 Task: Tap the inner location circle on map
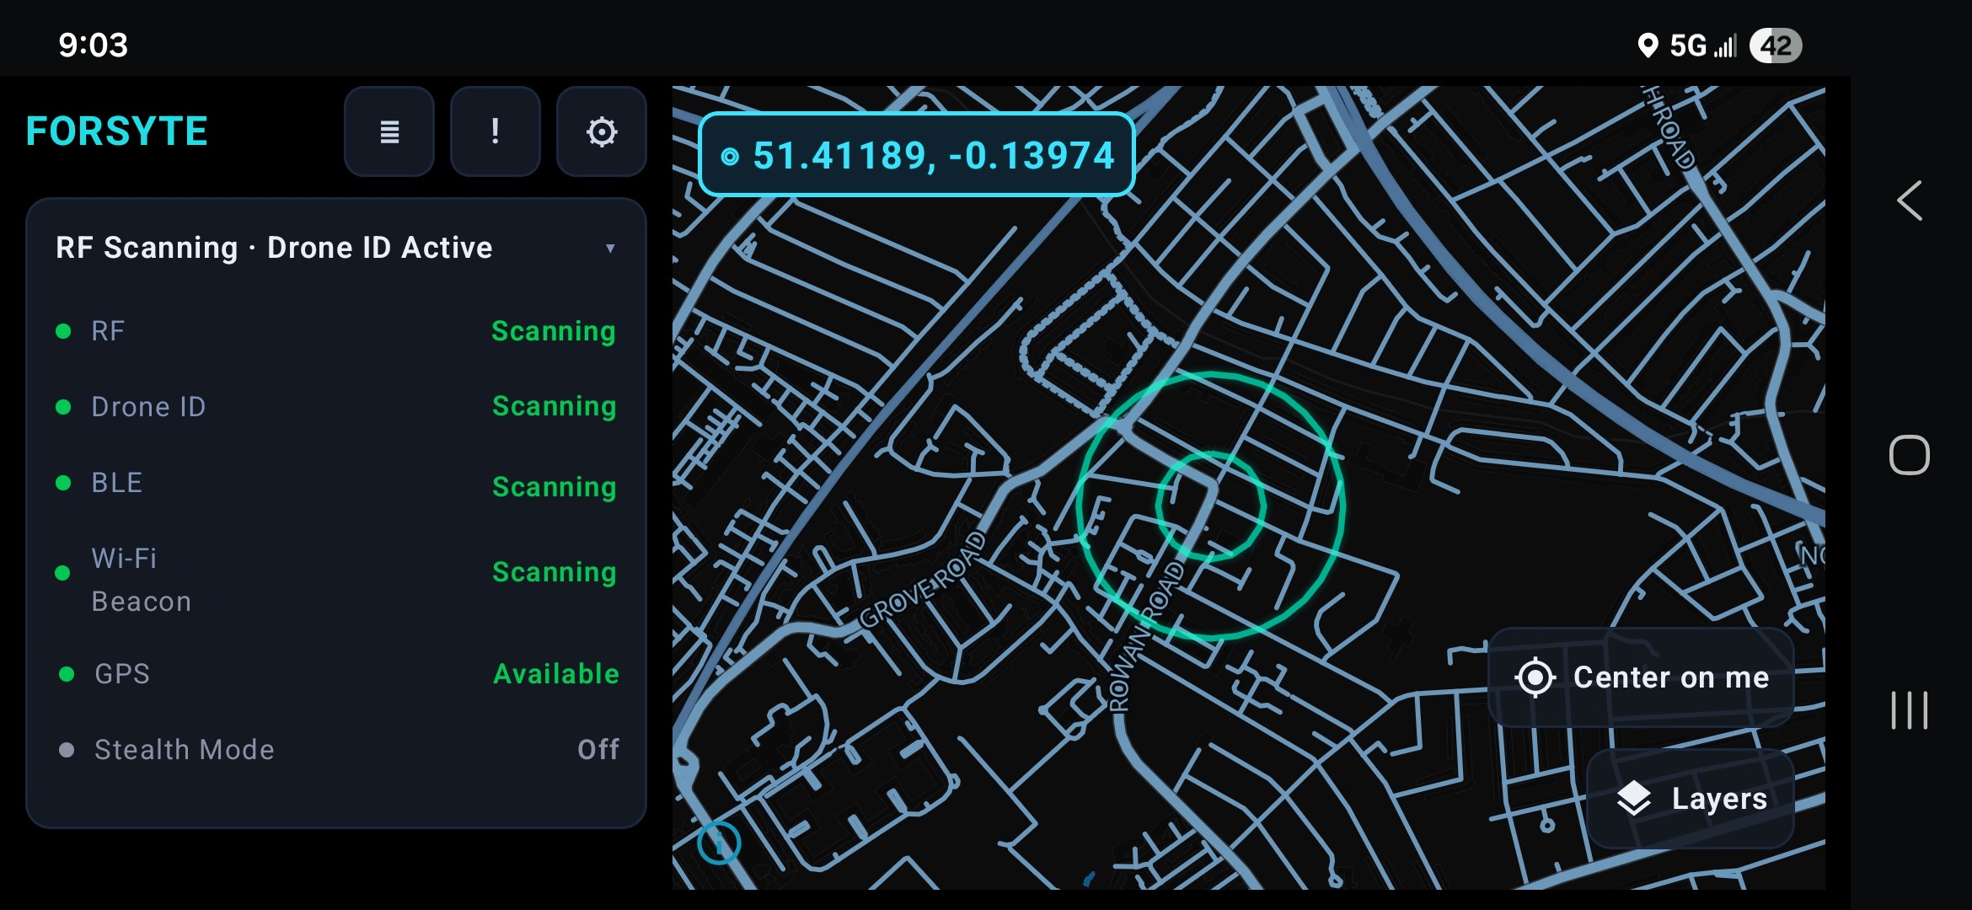(1210, 506)
